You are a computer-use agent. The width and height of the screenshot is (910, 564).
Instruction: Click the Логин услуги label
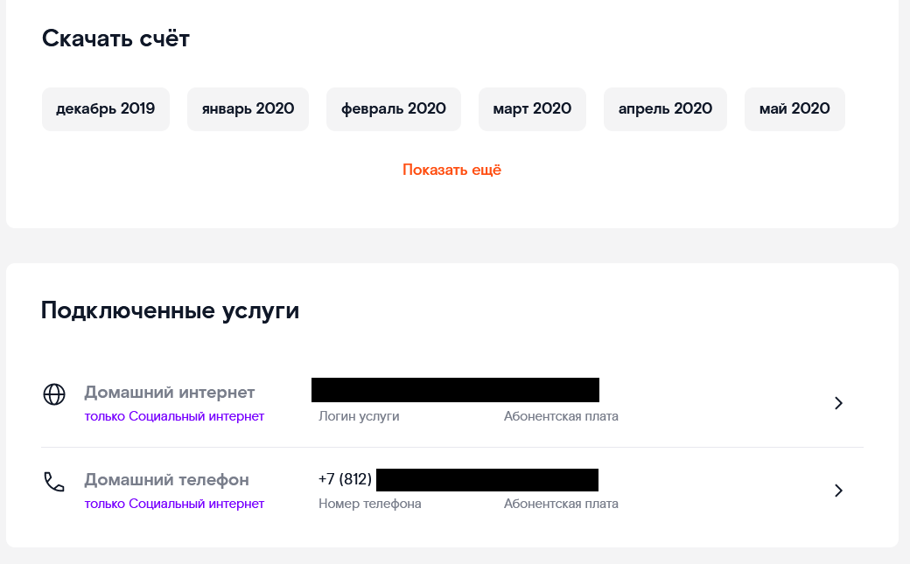[359, 416]
